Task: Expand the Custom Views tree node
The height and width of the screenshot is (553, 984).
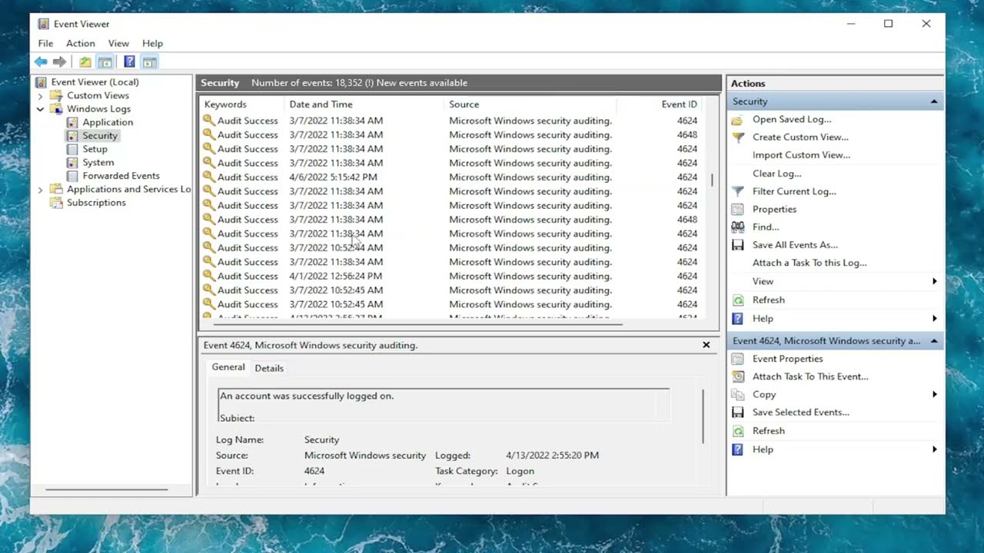Action: pyautogui.click(x=40, y=96)
